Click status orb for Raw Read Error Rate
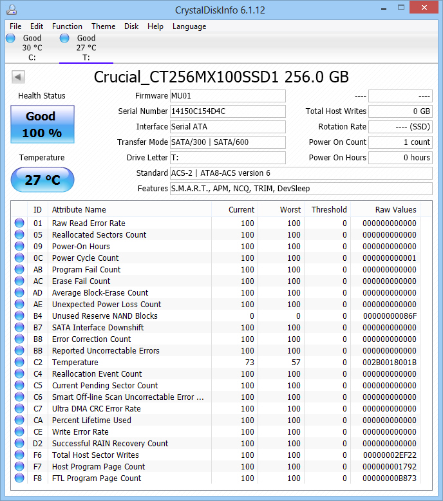This screenshot has height=501, width=443. 19,223
